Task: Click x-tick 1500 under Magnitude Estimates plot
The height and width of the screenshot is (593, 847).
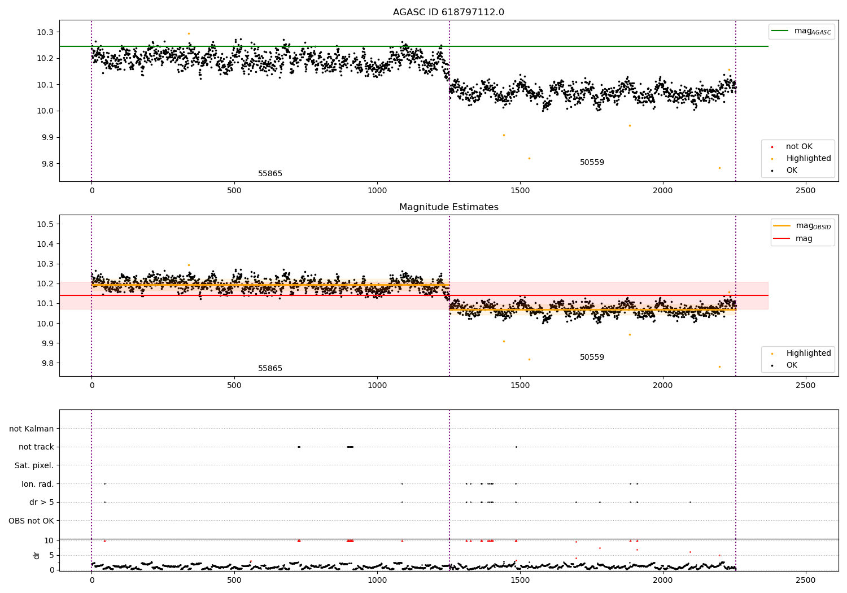Action: click(520, 385)
